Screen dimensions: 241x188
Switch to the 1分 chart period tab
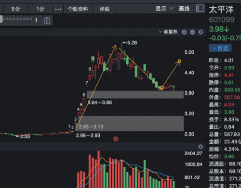40,9
